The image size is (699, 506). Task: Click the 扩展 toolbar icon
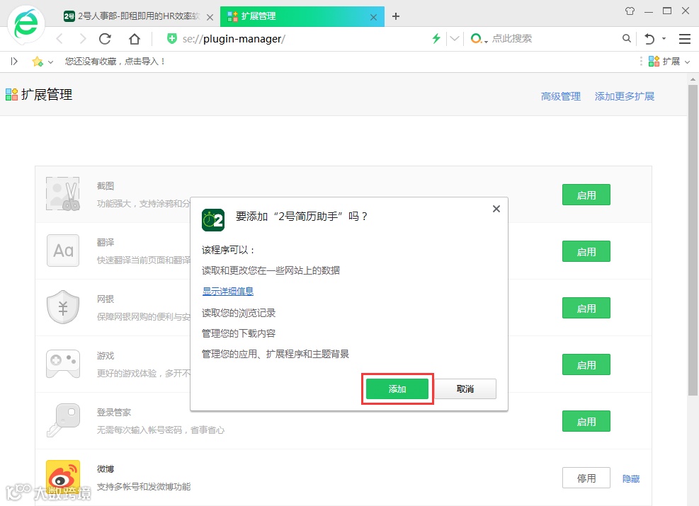(664, 61)
